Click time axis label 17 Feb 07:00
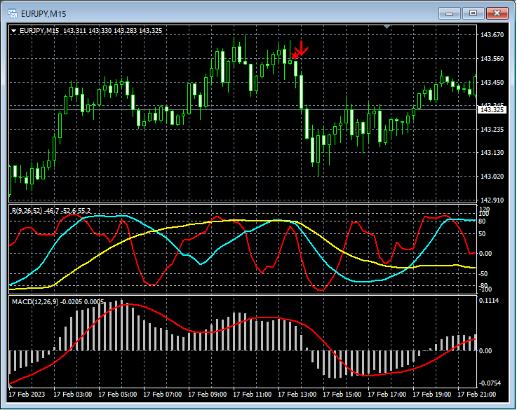The image size is (517, 410). tap(163, 394)
